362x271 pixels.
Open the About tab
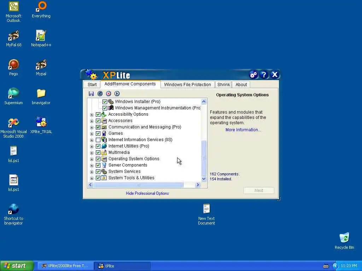(x=241, y=85)
